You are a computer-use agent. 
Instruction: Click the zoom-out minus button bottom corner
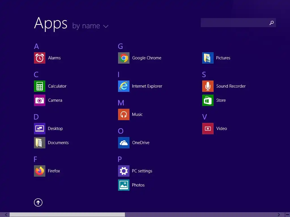click(x=287, y=215)
